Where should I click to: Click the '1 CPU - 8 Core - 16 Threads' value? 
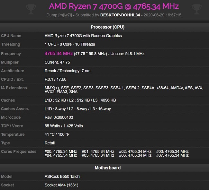tap(70, 44)
